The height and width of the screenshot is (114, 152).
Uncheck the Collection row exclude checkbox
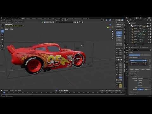click(x=147, y=24)
